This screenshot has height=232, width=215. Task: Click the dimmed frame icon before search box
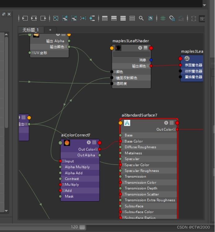point(194,19)
